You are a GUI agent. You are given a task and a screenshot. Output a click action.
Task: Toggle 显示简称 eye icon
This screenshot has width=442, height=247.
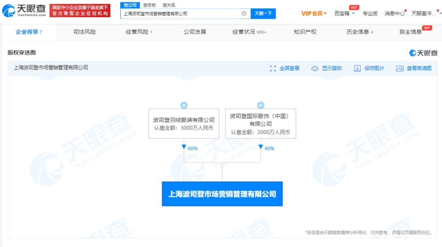pyautogui.click(x=315, y=68)
